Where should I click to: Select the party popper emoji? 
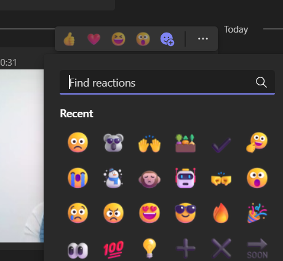pos(257,213)
